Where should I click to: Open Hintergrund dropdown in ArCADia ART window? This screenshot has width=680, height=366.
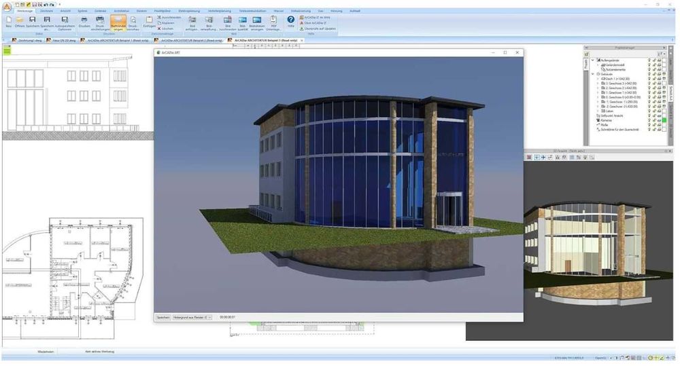coord(192,318)
